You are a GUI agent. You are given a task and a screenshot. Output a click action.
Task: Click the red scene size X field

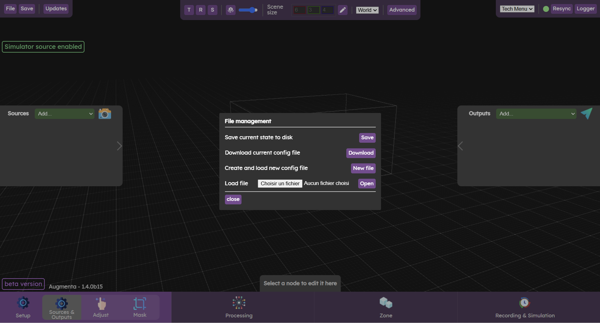tap(300, 10)
